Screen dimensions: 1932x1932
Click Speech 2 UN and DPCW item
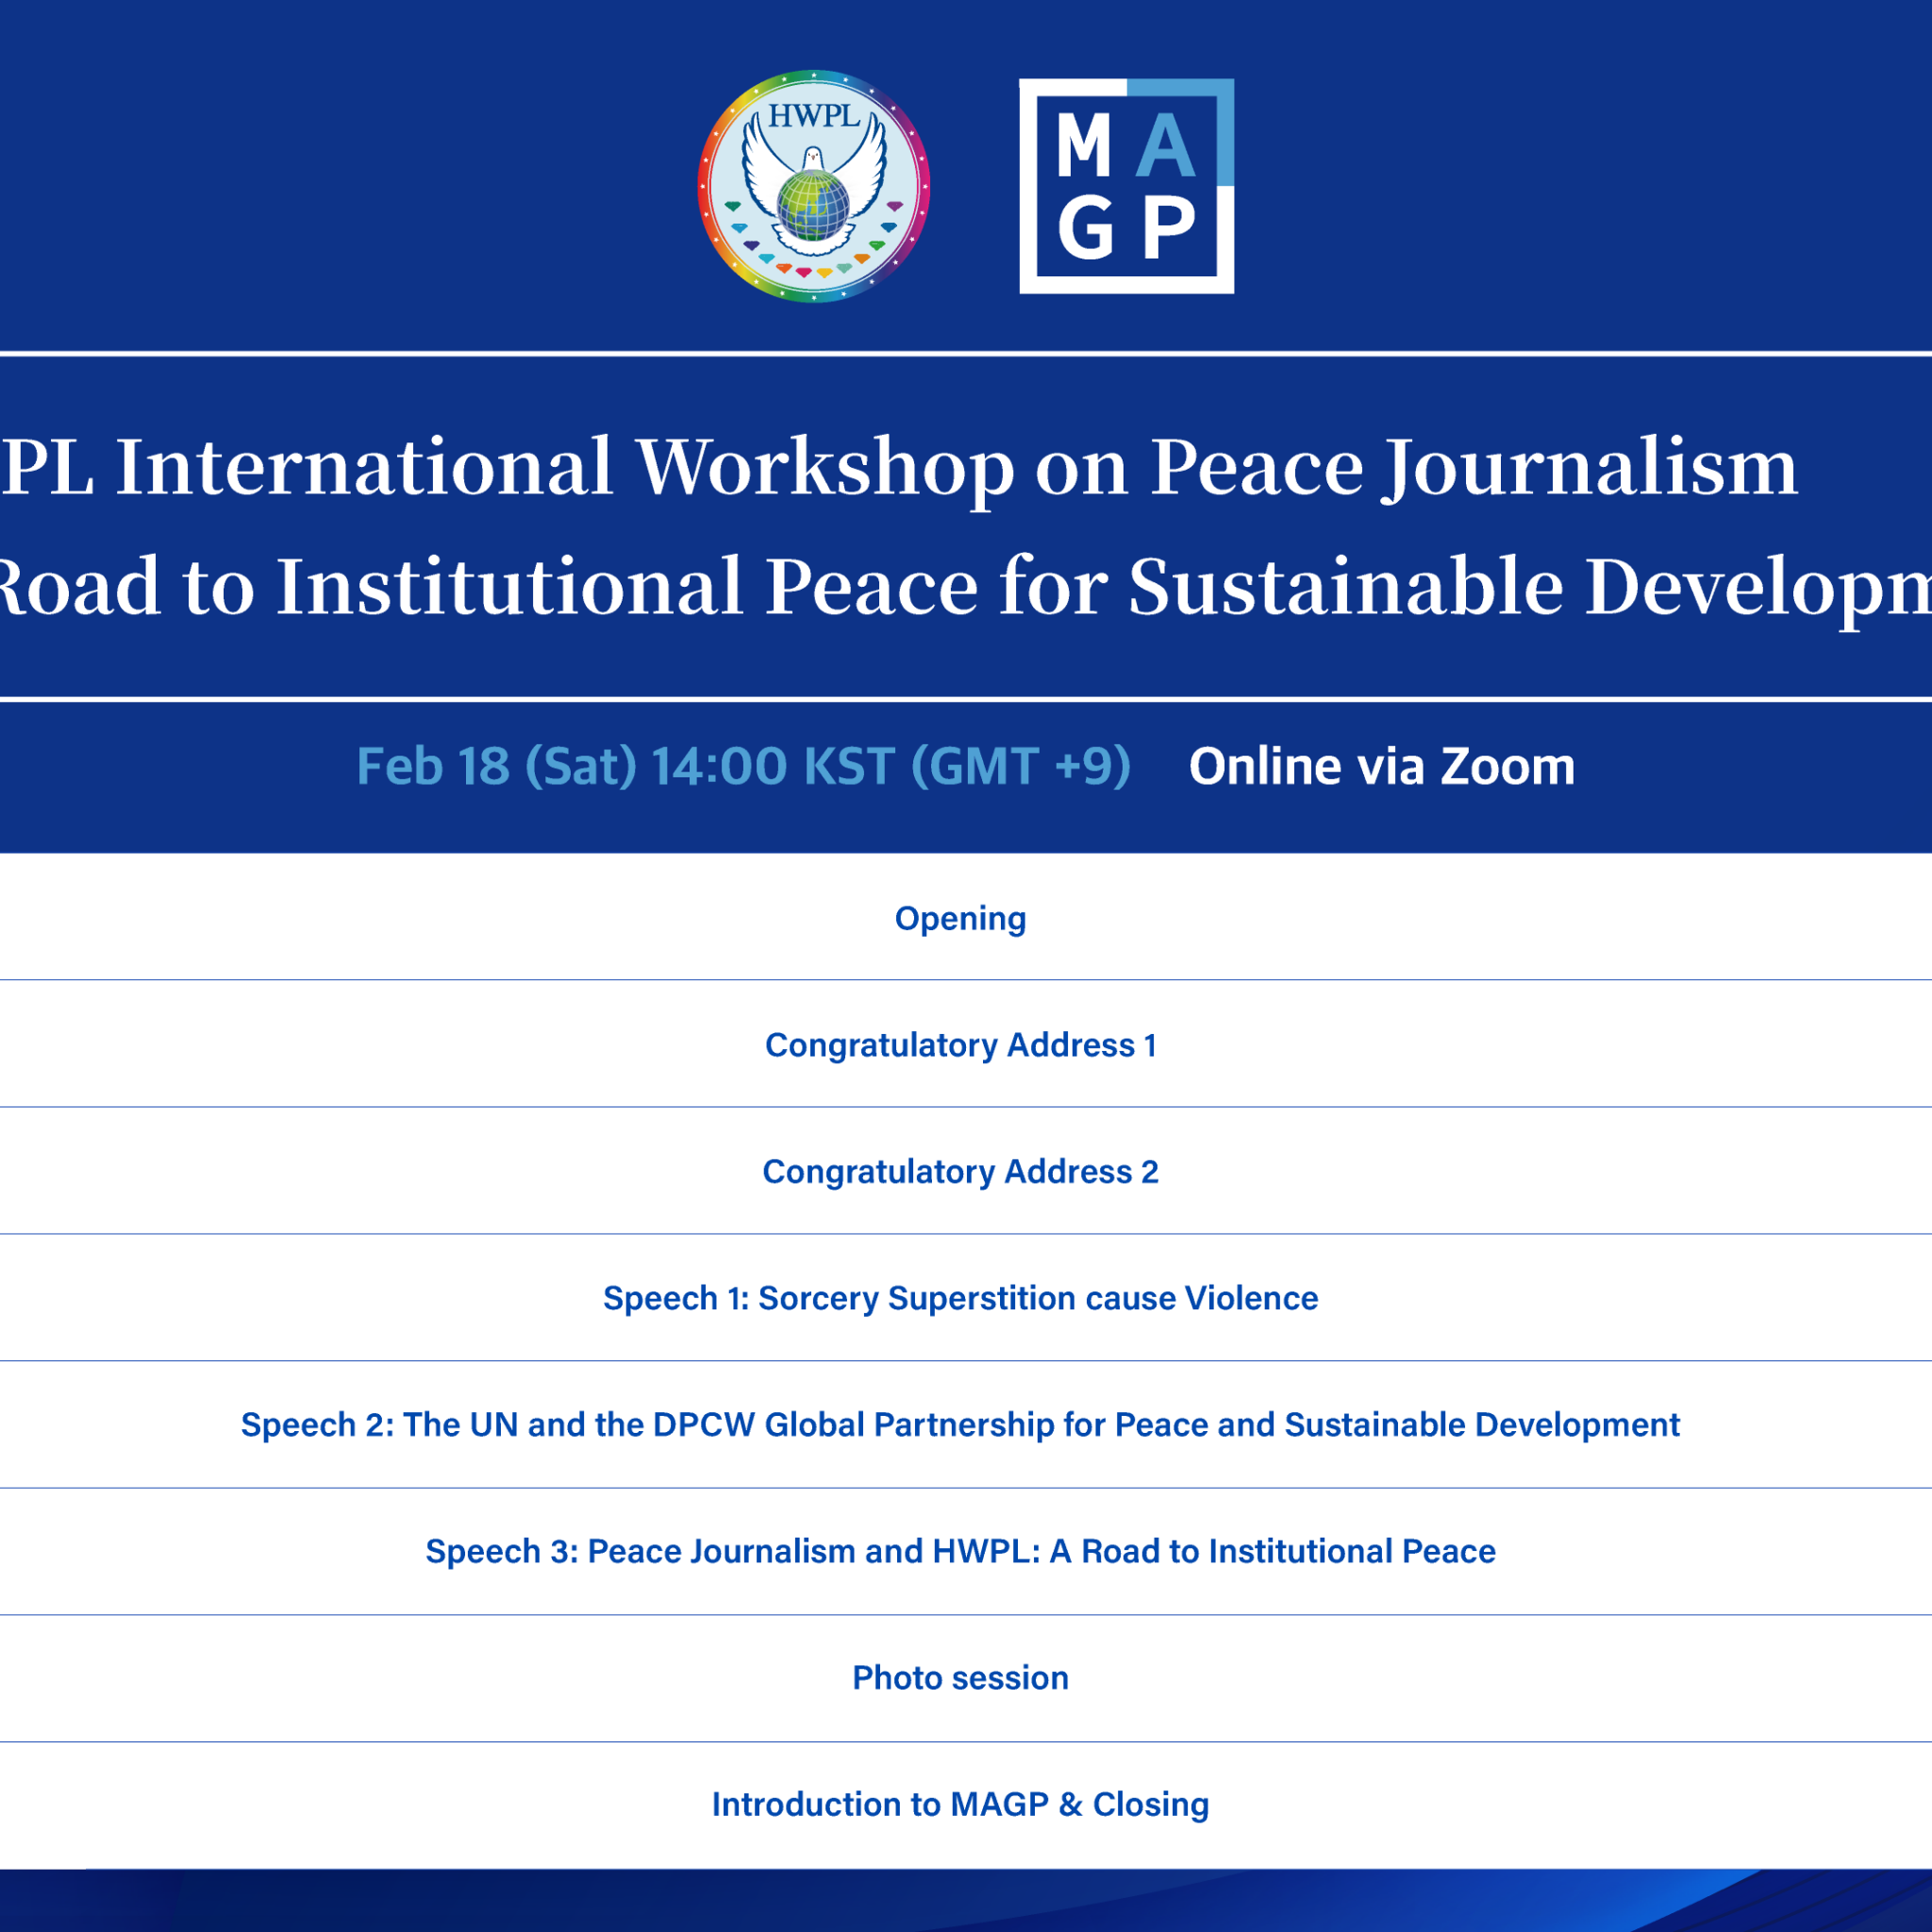tap(960, 1424)
